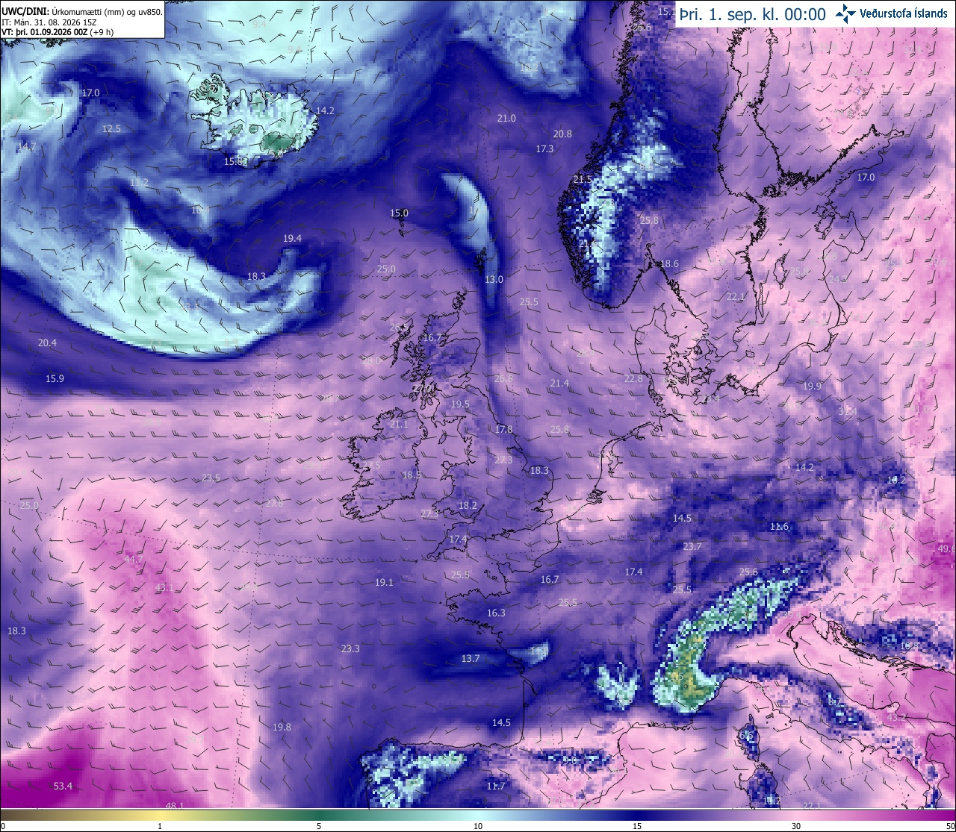Click the 20.8 value near Norway coast

(562, 134)
